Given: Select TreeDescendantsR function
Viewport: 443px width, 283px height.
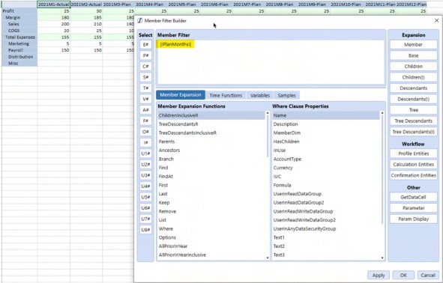Looking at the screenshot, I should click(211, 124).
